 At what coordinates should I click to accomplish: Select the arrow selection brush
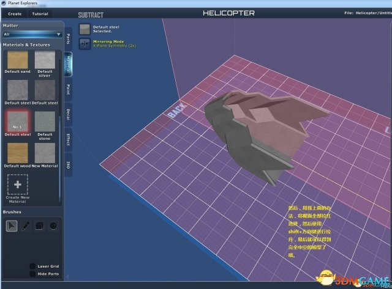[12, 226]
